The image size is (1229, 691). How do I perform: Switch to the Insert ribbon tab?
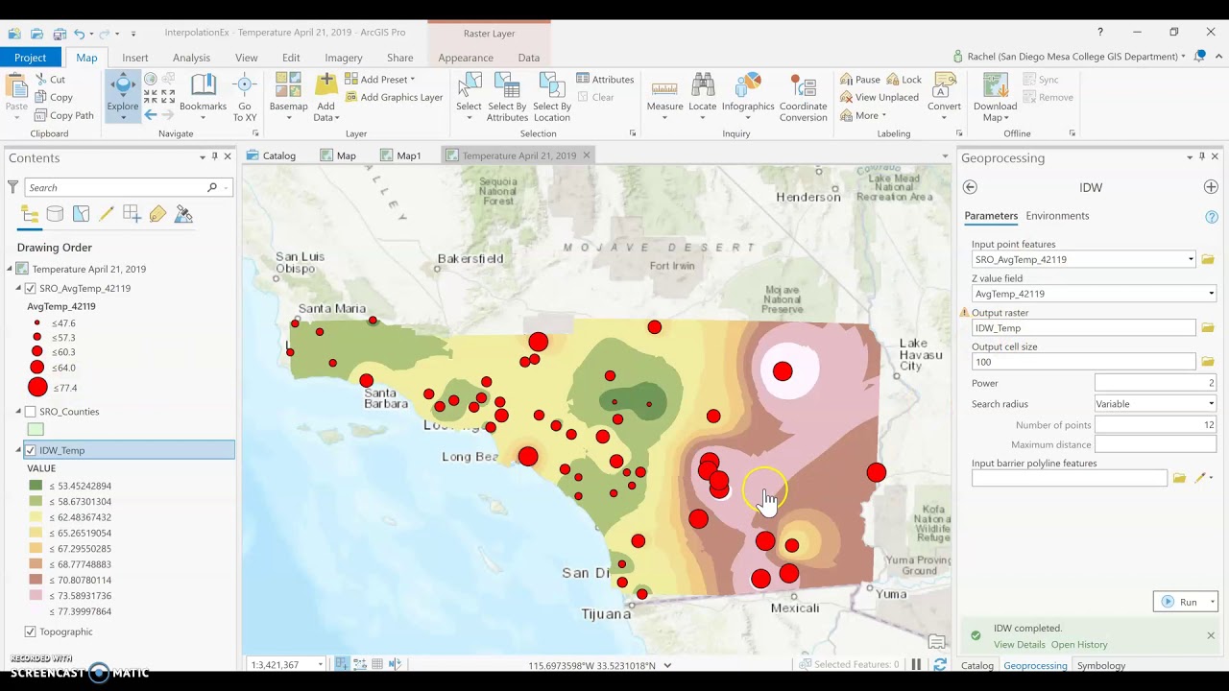(135, 58)
